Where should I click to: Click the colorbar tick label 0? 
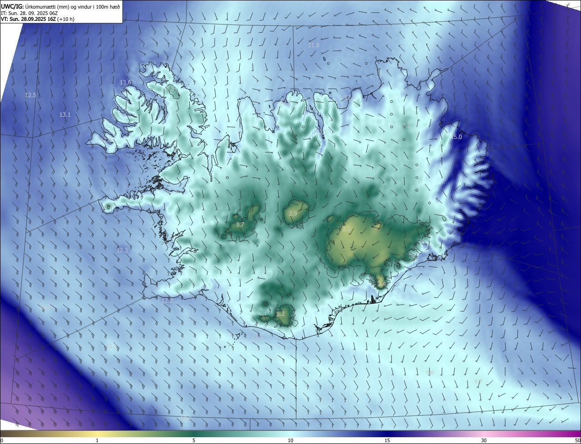point(2,440)
